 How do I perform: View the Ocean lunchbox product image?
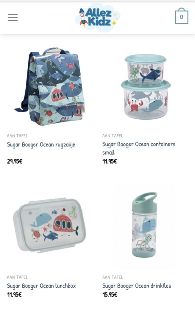click(x=50, y=225)
